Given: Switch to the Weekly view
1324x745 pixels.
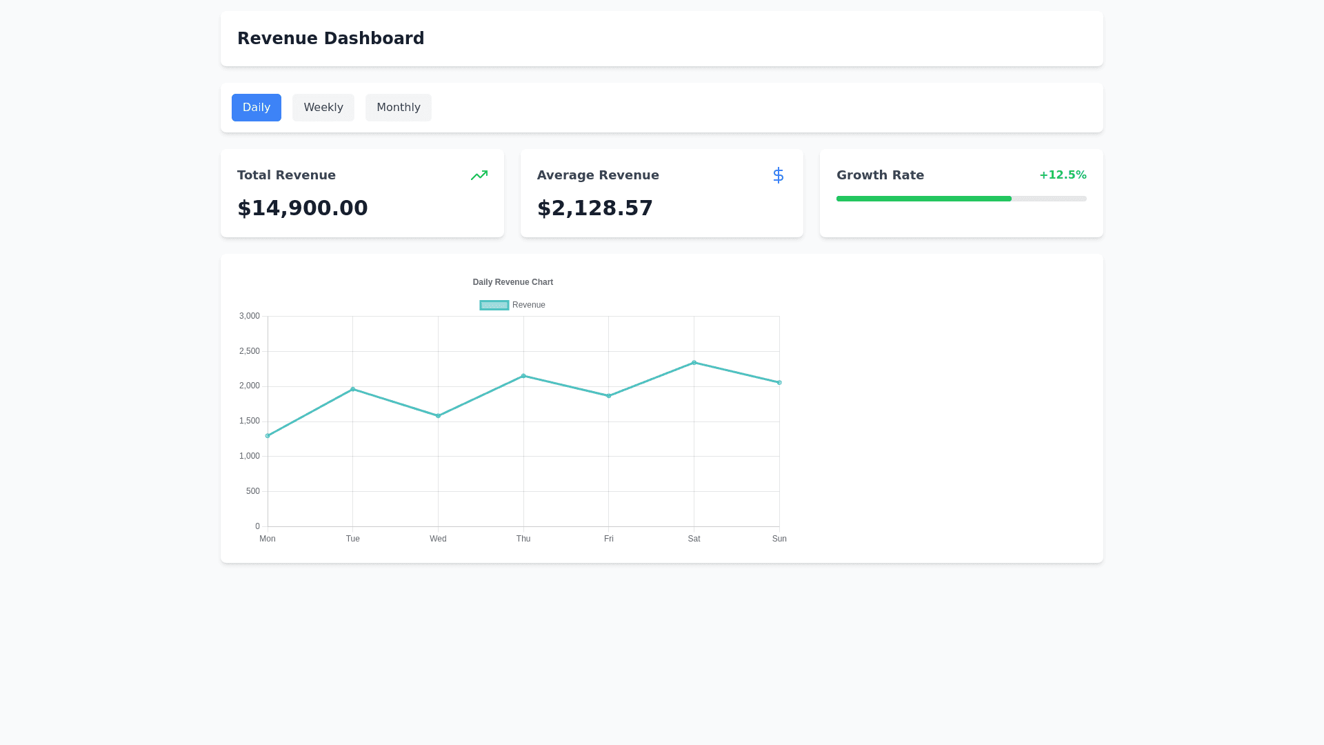Looking at the screenshot, I should click(x=323, y=108).
